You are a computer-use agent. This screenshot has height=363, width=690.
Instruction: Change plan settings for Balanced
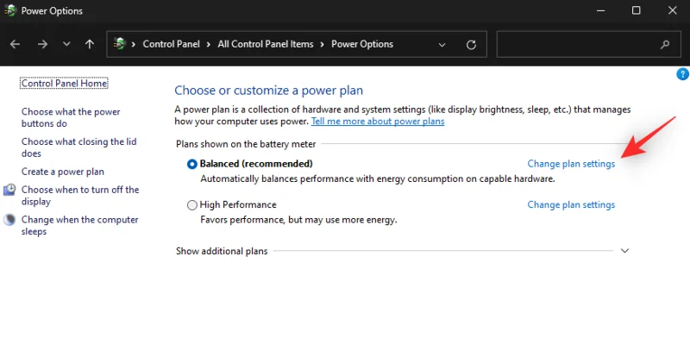(x=571, y=164)
